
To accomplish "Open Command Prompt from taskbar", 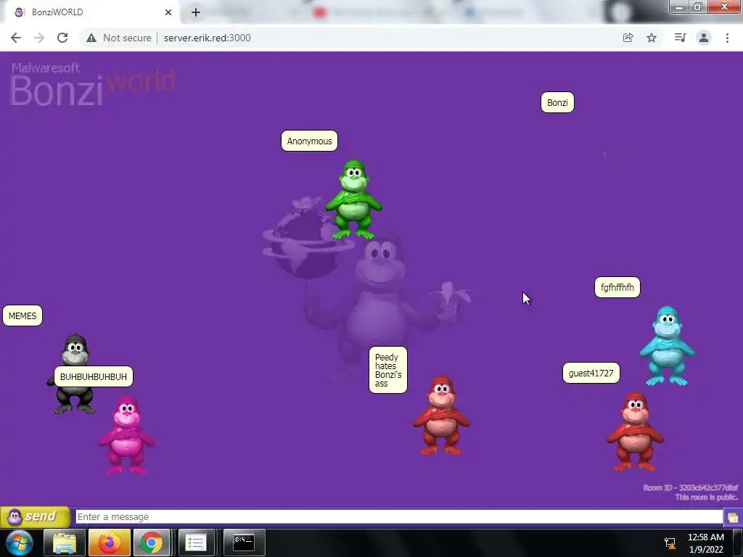I will [244, 542].
